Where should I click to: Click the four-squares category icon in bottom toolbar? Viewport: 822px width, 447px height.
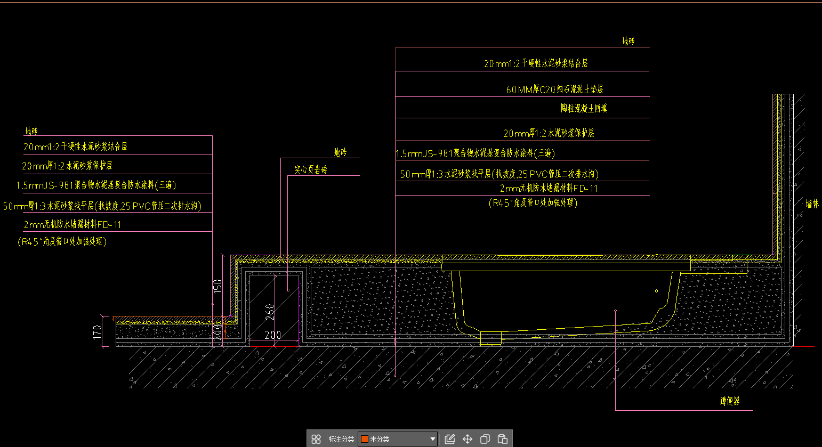tap(316, 439)
